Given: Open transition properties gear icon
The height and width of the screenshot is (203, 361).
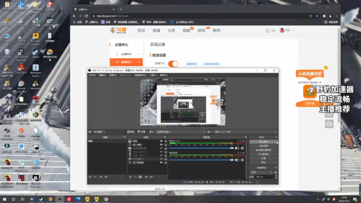Looking at the screenshot, I should (x=275, y=172).
